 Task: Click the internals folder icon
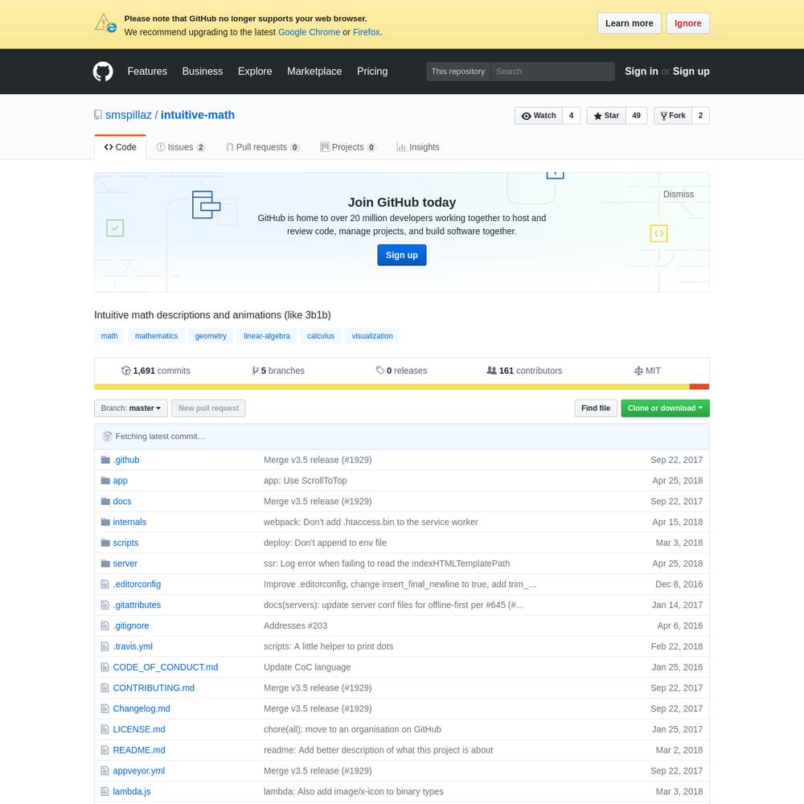(105, 522)
